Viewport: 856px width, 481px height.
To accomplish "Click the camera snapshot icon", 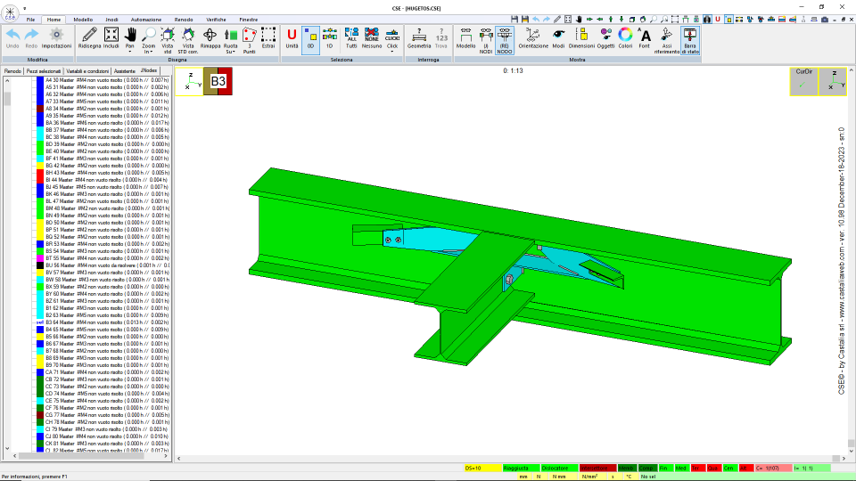I will [824, 19].
